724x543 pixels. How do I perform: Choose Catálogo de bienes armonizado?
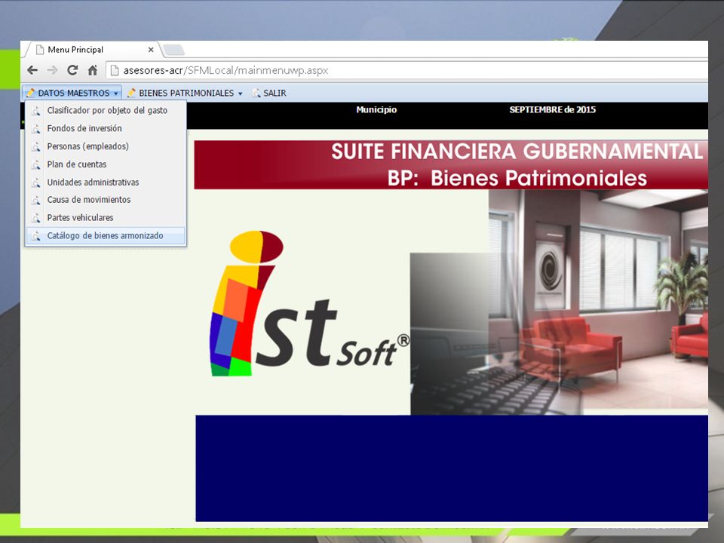(106, 236)
